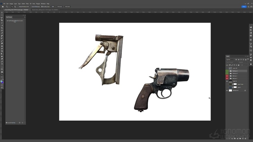253x142 pixels.
Task: Select the Layer 2 blue thumbnail
Action: 231,87
